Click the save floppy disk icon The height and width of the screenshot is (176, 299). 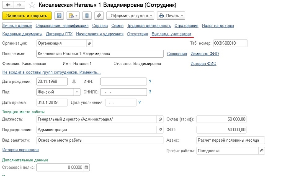[x=59, y=16]
